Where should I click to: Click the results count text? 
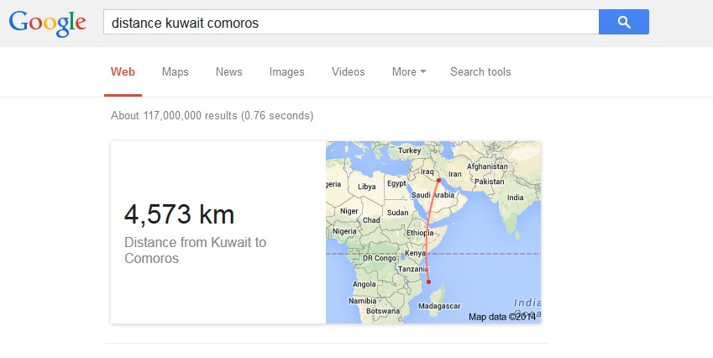[212, 115]
